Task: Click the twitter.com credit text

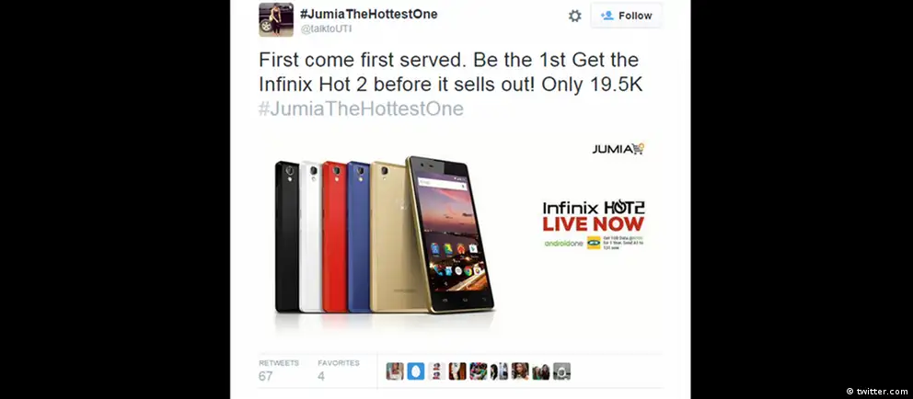Action: 877,392
